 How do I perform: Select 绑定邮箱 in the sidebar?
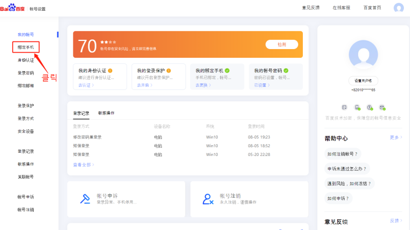tap(26, 85)
